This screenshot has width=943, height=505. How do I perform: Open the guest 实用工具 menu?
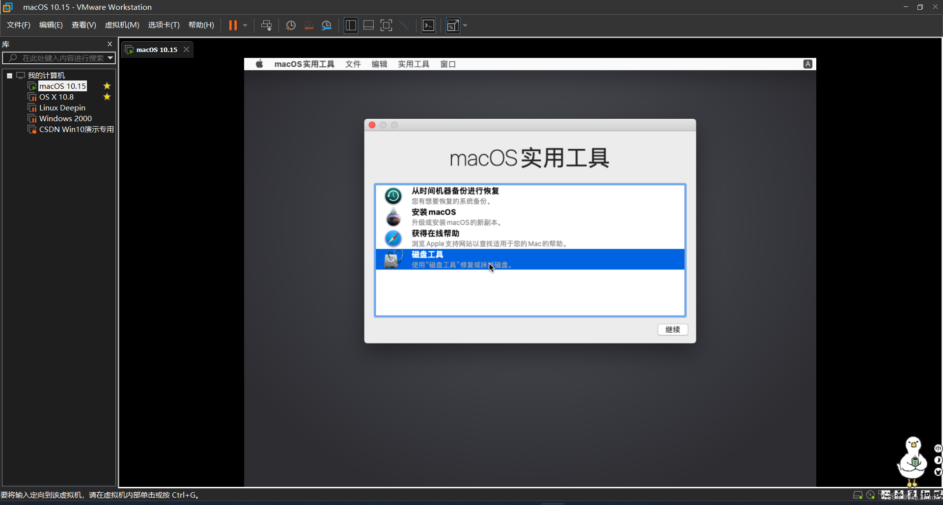(x=414, y=64)
